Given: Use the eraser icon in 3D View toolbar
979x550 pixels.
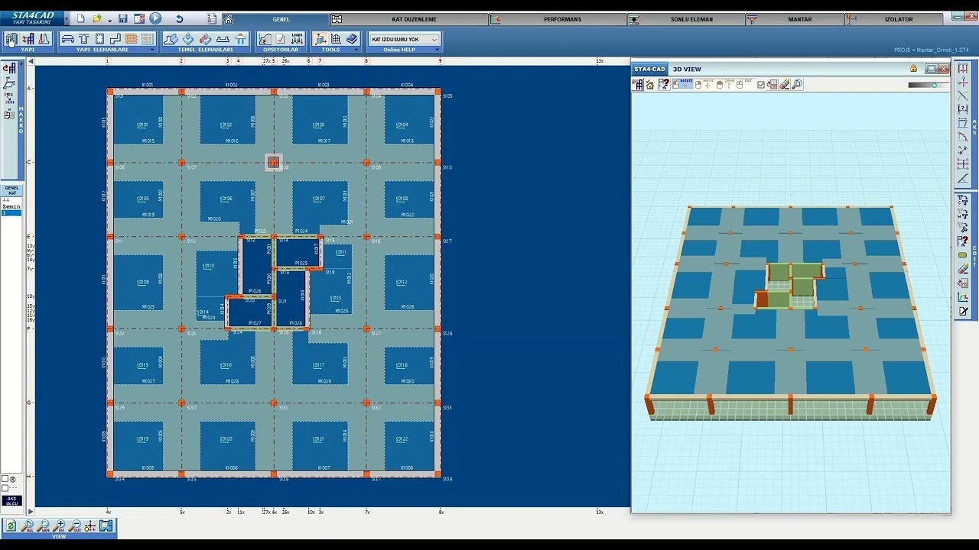Looking at the screenshot, I should 785,85.
